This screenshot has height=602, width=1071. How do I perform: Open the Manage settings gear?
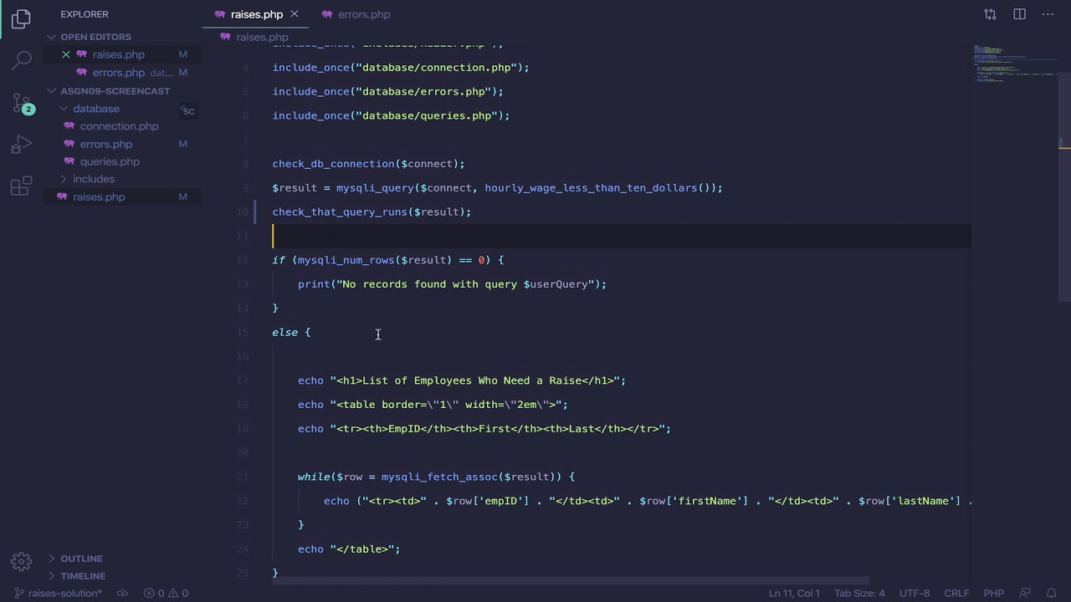pyautogui.click(x=22, y=561)
